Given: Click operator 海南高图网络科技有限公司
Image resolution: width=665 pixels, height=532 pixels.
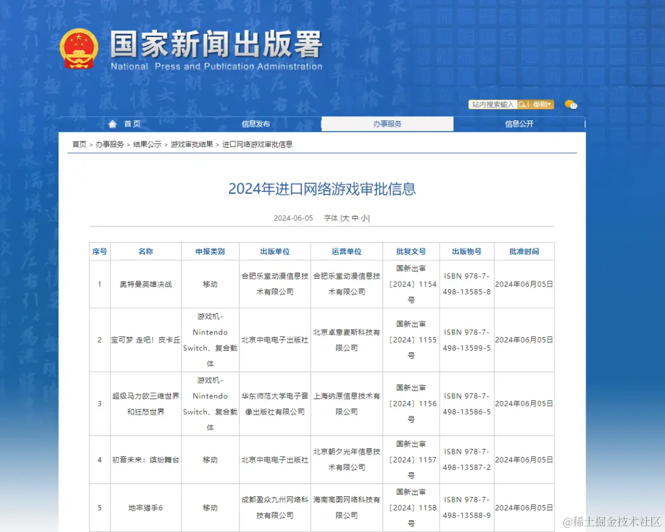Looking at the screenshot, I should pyautogui.click(x=347, y=507).
